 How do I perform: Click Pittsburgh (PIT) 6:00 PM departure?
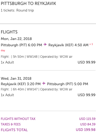(21, 45)
